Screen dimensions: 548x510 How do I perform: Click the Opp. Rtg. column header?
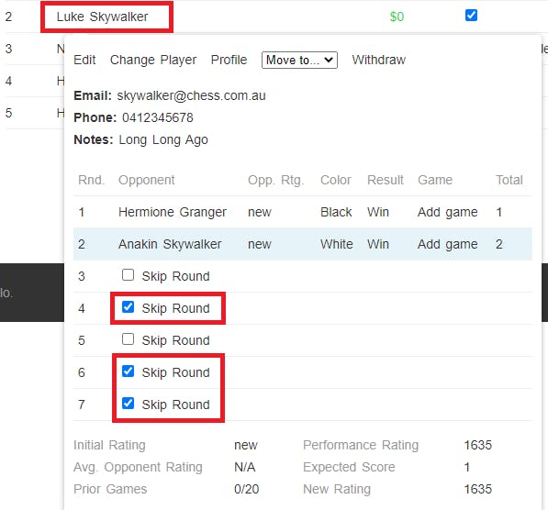coord(275,180)
